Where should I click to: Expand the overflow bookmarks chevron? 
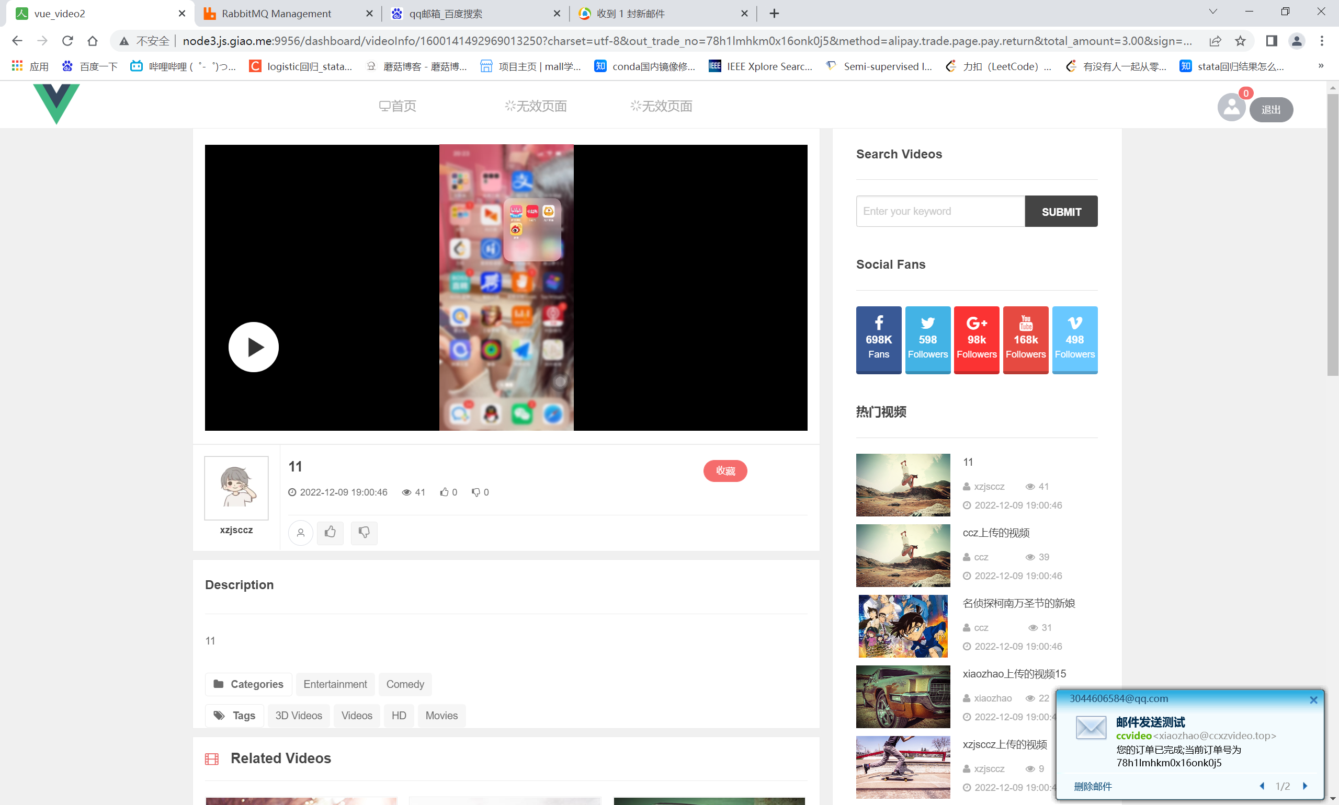point(1321,66)
